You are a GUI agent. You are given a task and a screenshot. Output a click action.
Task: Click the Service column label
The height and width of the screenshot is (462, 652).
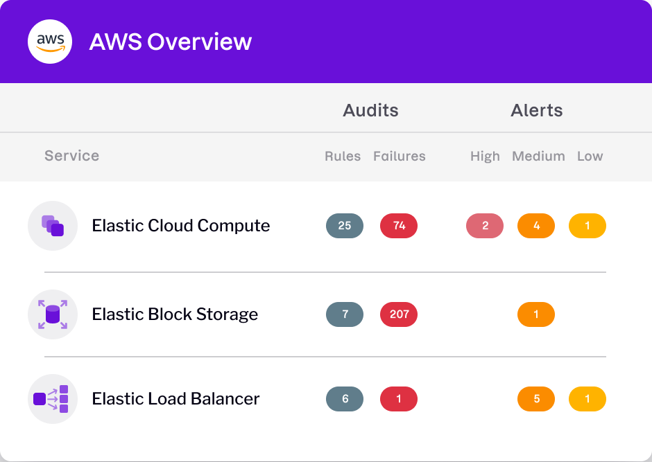pos(71,156)
